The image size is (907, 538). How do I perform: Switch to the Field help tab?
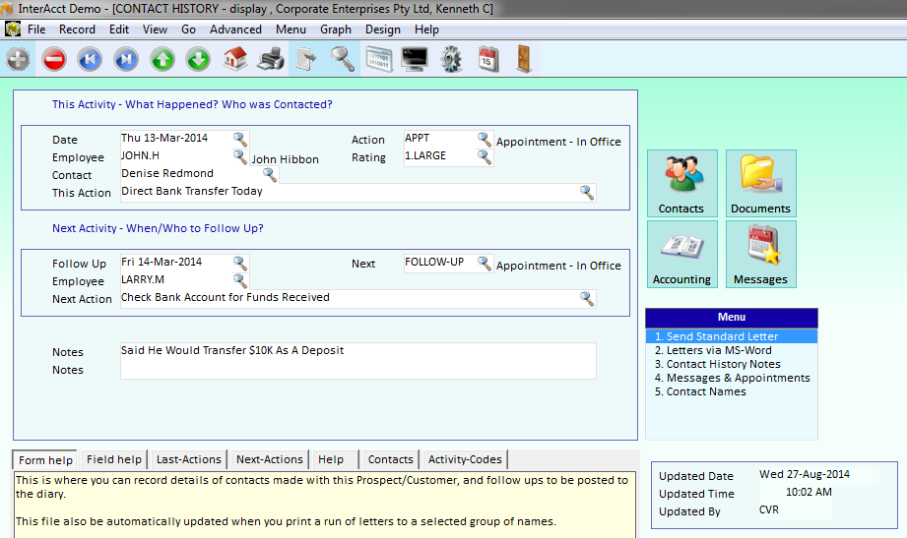[x=114, y=459]
